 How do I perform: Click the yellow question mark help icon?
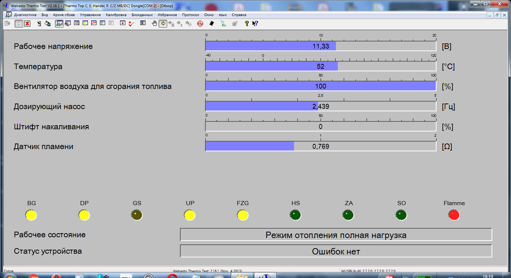click(247, 24)
